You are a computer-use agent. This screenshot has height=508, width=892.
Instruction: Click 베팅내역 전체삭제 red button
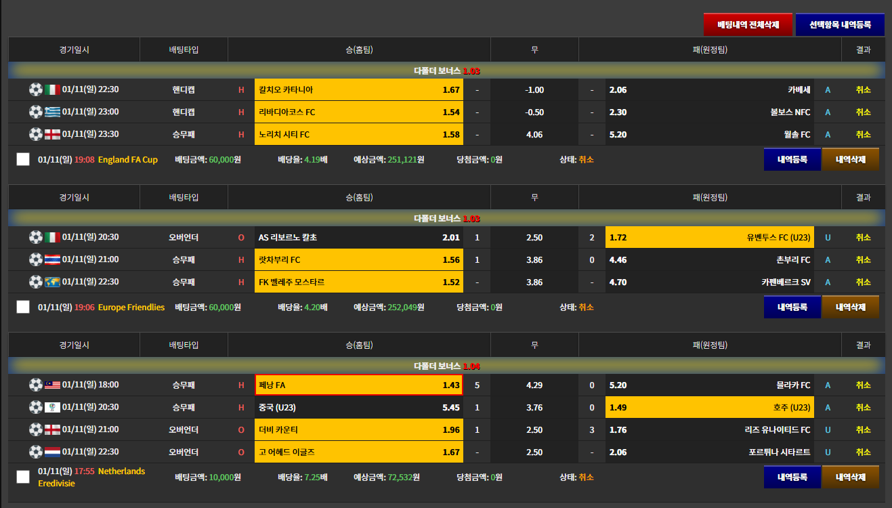point(748,25)
